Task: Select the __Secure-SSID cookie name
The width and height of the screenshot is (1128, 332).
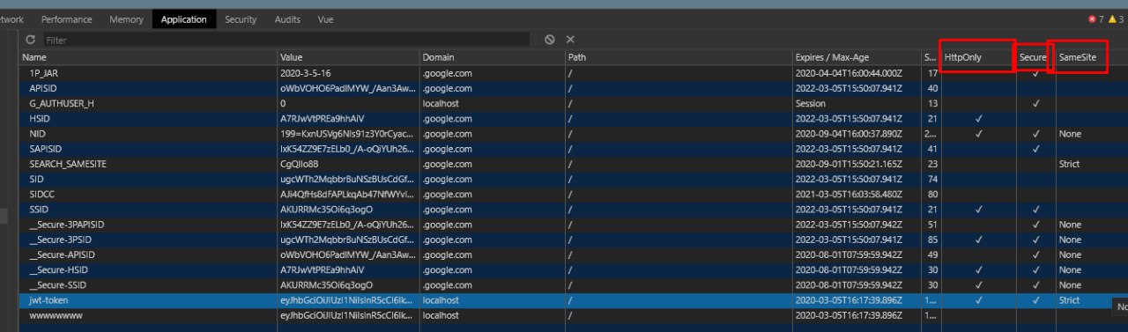Action: point(58,285)
